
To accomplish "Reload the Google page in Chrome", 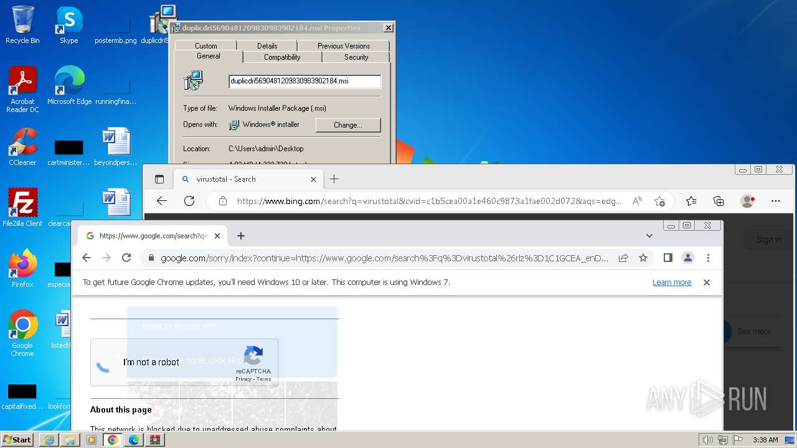I will (126, 258).
